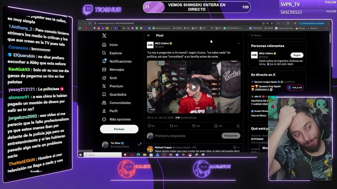The width and height of the screenshot is (337, 189).
Task: Click Introducir frase de contraseña button
Action: (311, 23)
